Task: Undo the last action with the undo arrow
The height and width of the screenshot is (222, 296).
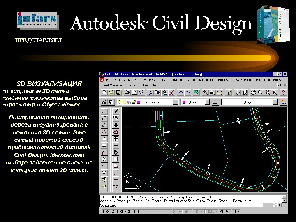Action: pos(180,92)
